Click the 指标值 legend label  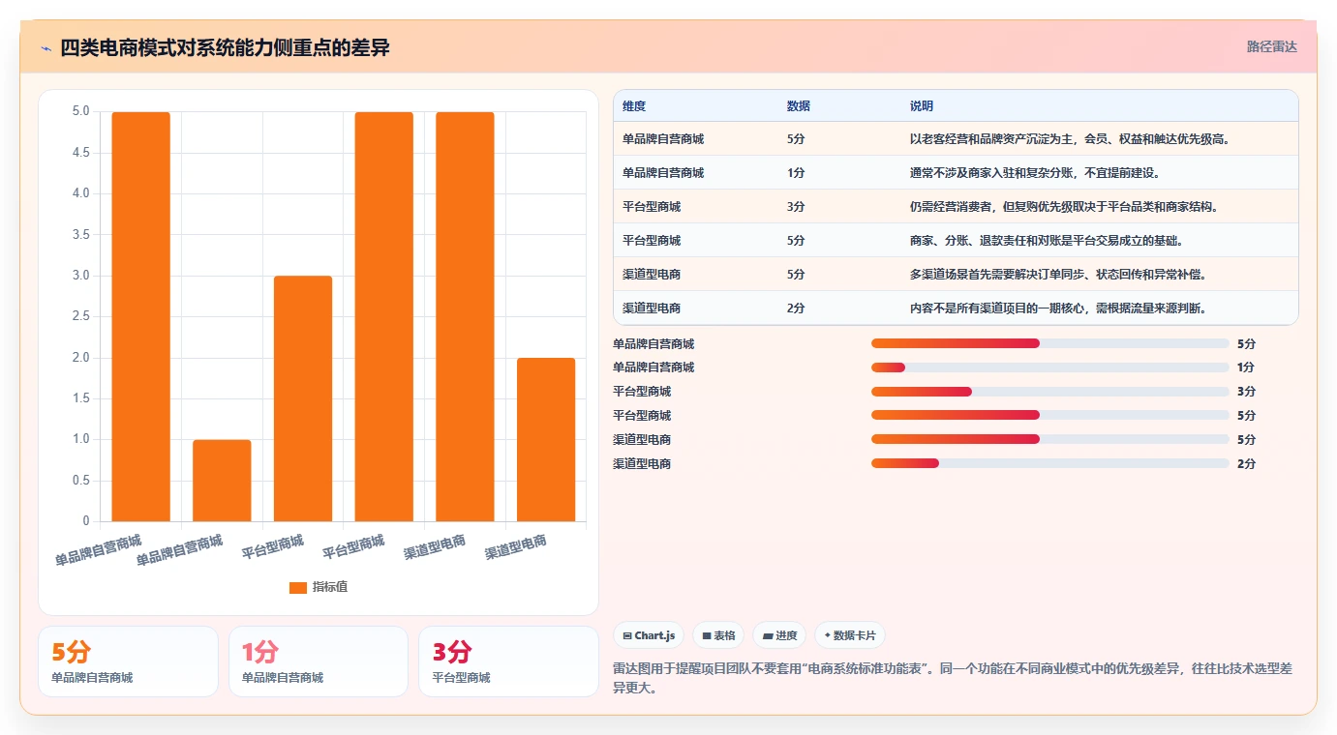[x=330, y=587]
